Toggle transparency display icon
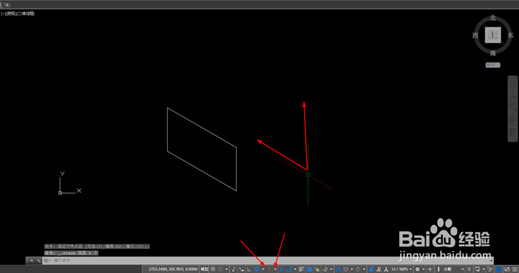The image size is (519, 273). tap(309, 269)
